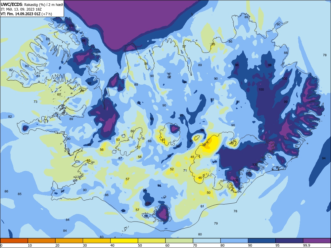Click the map humidity value 35
This screenshot has height=248, width=331.
click(x=204, y=145)
